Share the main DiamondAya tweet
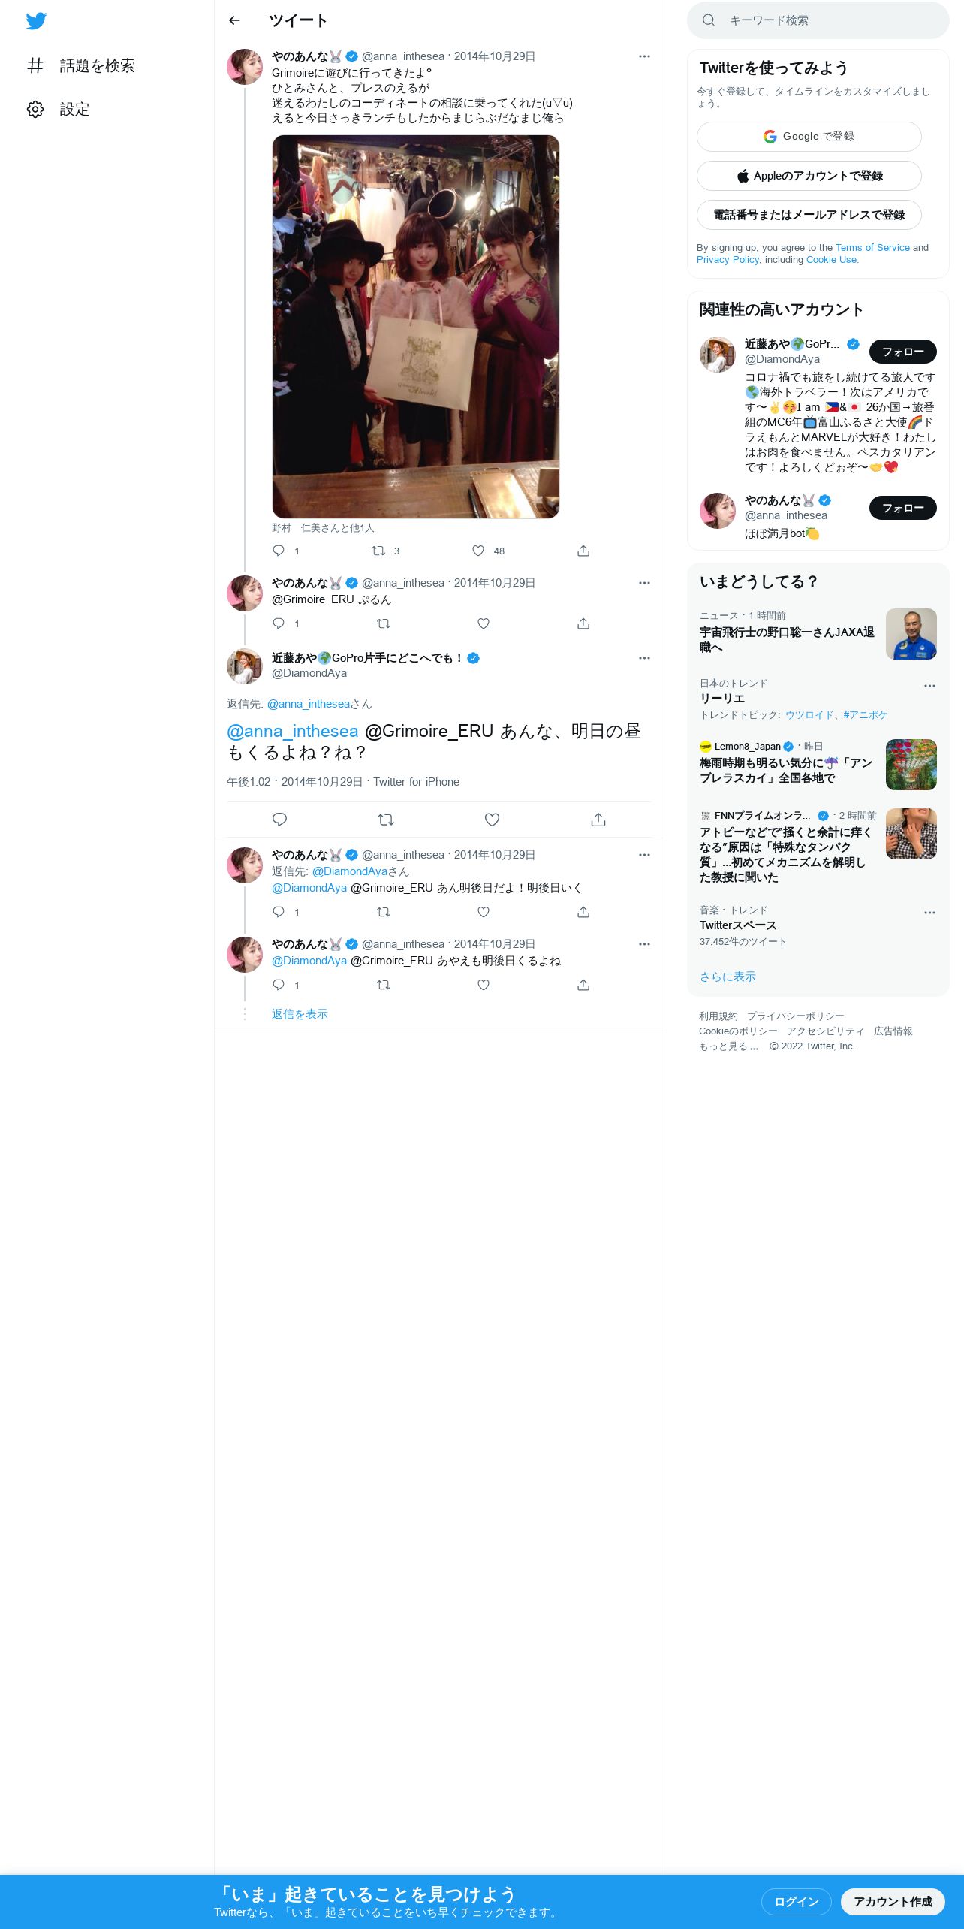Viewport: 964px width, 1929px height. 598,820
